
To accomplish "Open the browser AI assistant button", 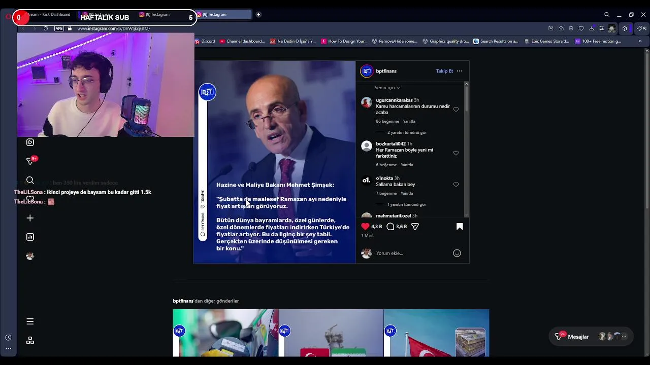I will [641, 28].
